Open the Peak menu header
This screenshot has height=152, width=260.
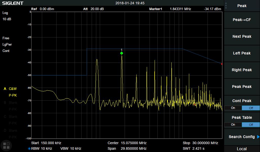coord(242,6)
